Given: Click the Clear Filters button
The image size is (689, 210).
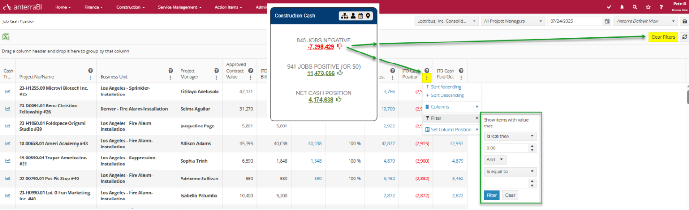Looking at the screenshot, I should tap(663, 37).
